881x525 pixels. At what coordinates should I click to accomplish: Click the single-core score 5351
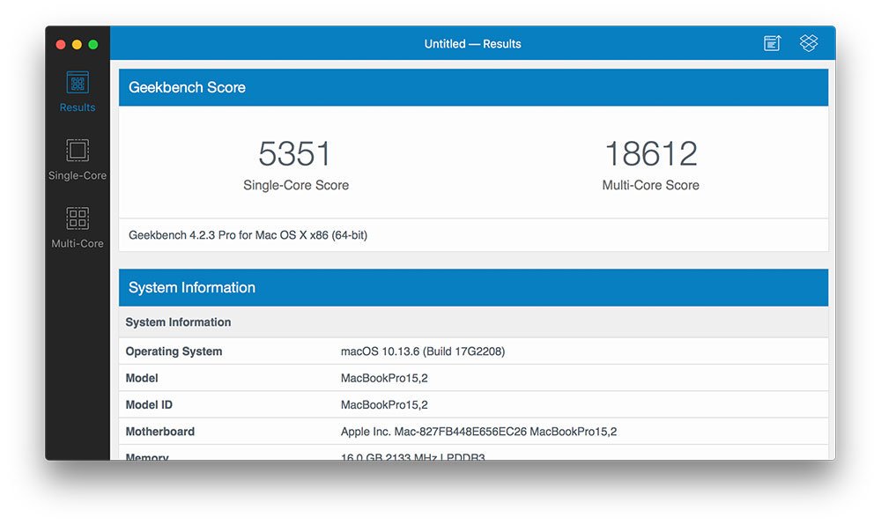click(x=295, y=153)
